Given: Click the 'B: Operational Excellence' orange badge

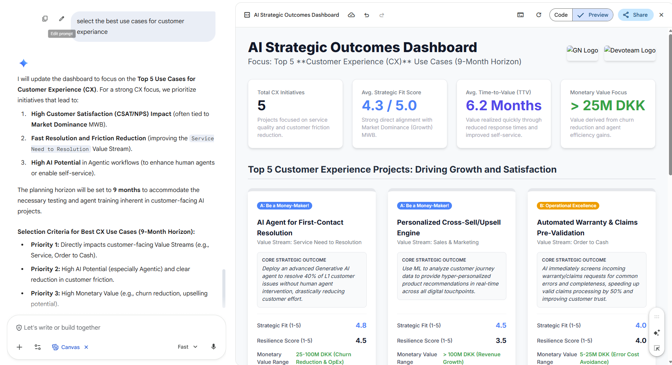Looking at the screenshot, I should pos(568,206).
